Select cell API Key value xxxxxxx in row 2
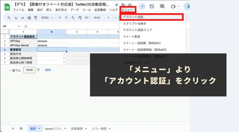 tap(52, 41)
